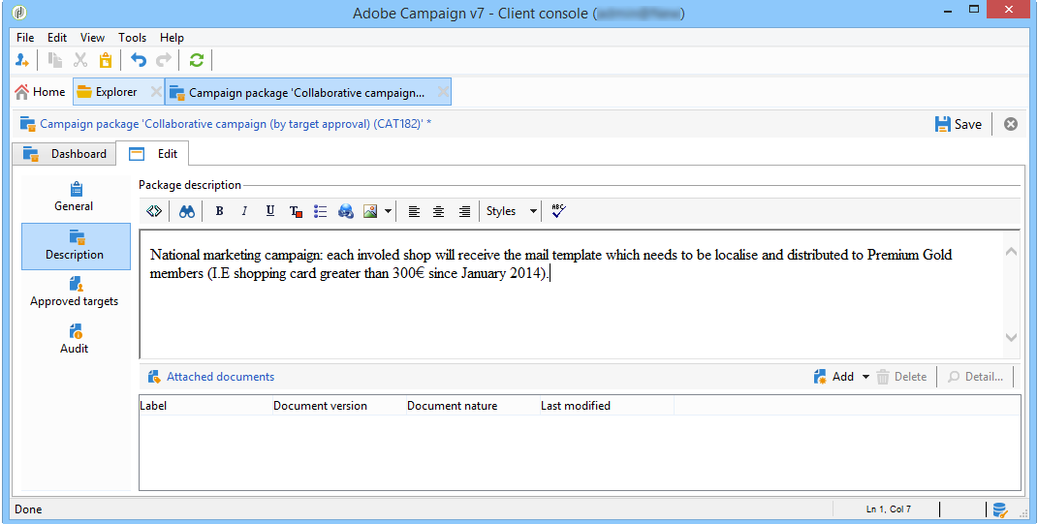Click the operator connection icon in the main toolbar
The height and width of the screenshot is (524, 1038).
[22, 60]
